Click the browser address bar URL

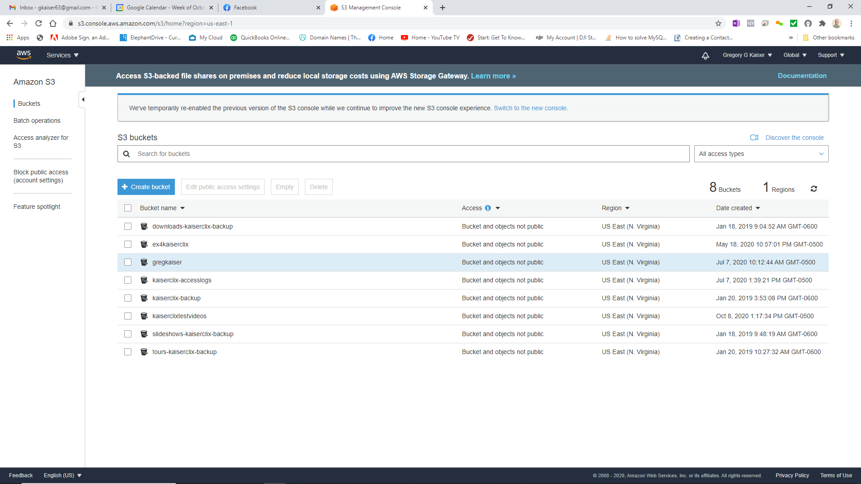(155, 23)
